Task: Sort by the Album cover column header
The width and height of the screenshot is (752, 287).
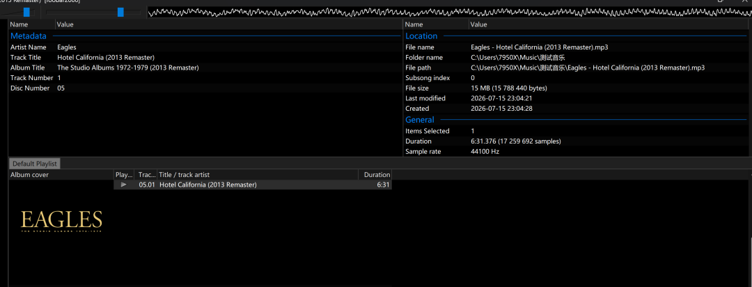Action: click(x=61, y=175)
